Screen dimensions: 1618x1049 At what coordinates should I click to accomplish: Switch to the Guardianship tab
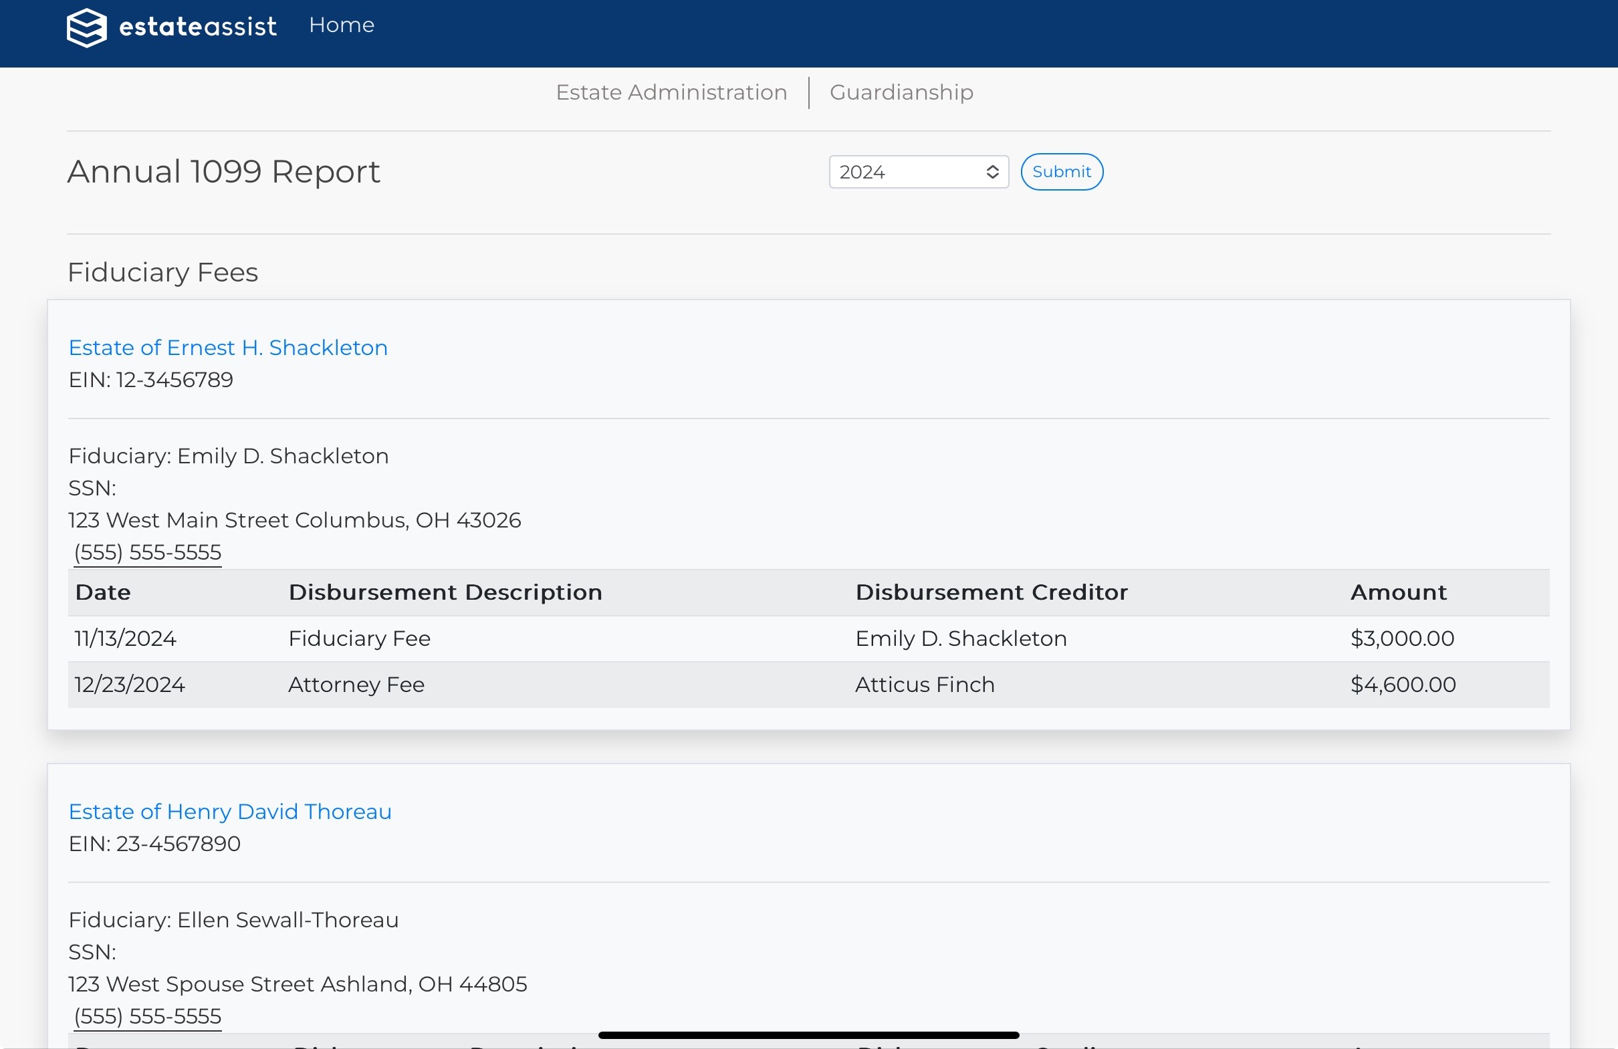tap(901, 92)
